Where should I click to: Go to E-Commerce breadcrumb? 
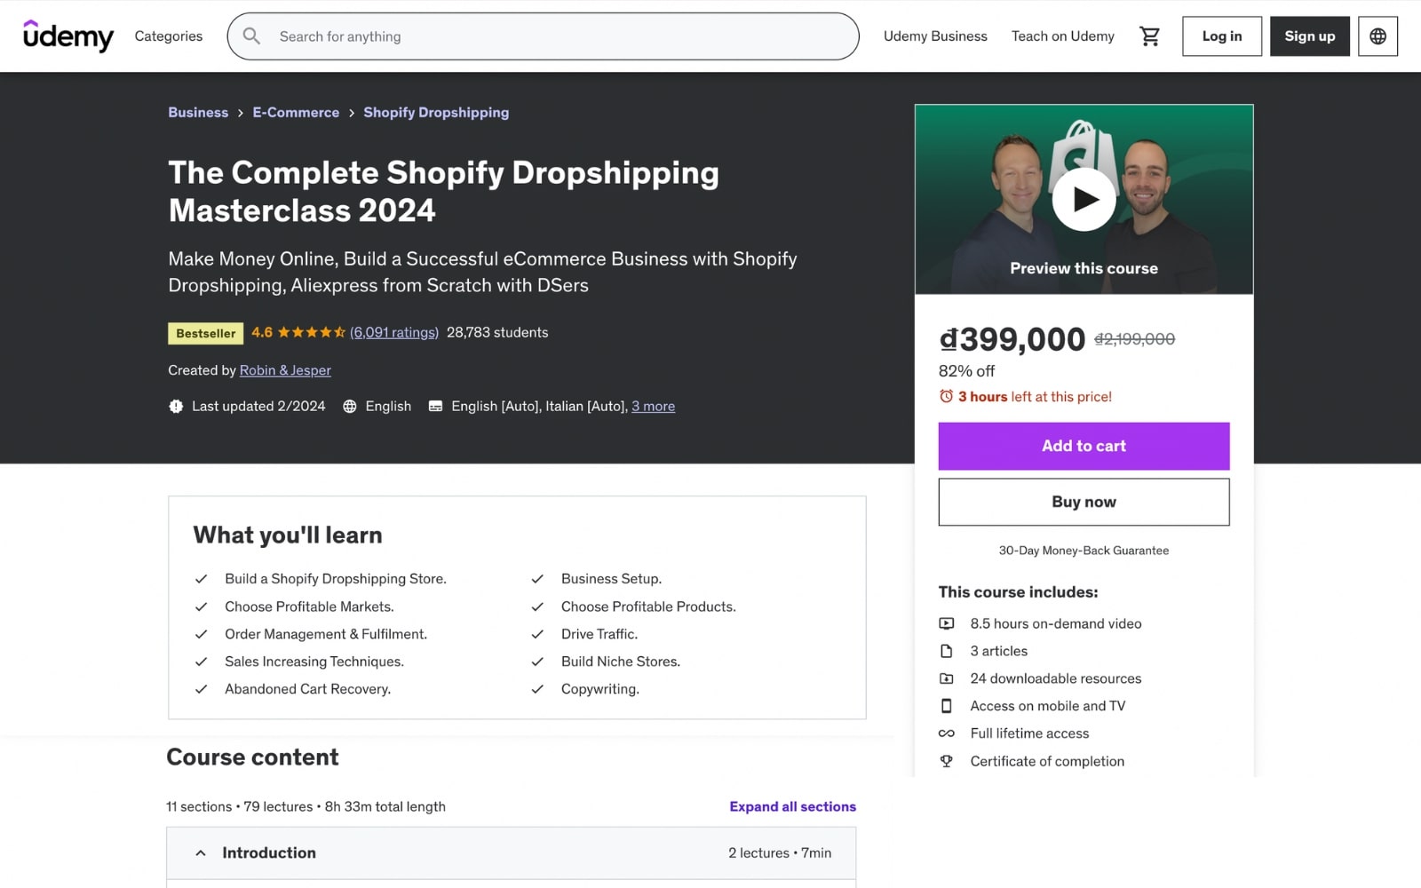(296, 113)
